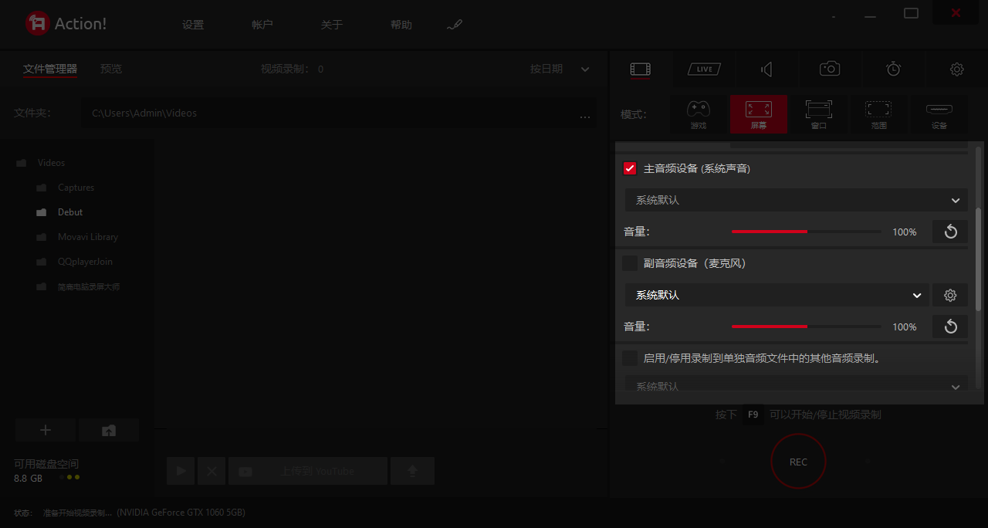This screenshot has width=988, height=528.
Task: Add a new folder with the plus button
Action: [x=45, y=430]
